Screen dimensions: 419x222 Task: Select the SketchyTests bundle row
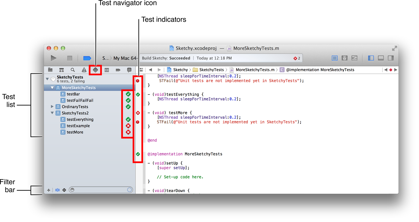click(89, 79)
